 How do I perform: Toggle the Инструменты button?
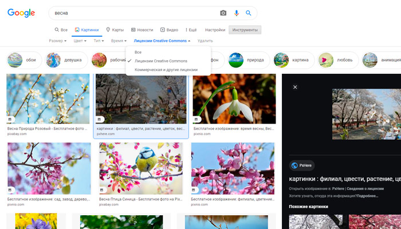tap(245, 30)
